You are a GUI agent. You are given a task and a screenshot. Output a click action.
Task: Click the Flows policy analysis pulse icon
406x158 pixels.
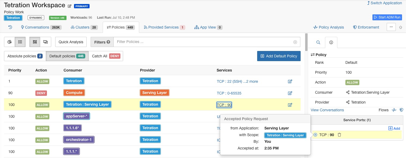coord(394,110)
